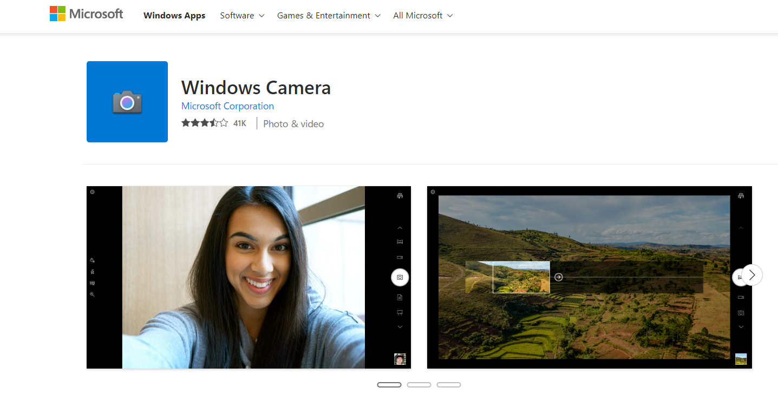Open the Games & Entertainment dropdown

pyautogui.click(x=329, y=16)
